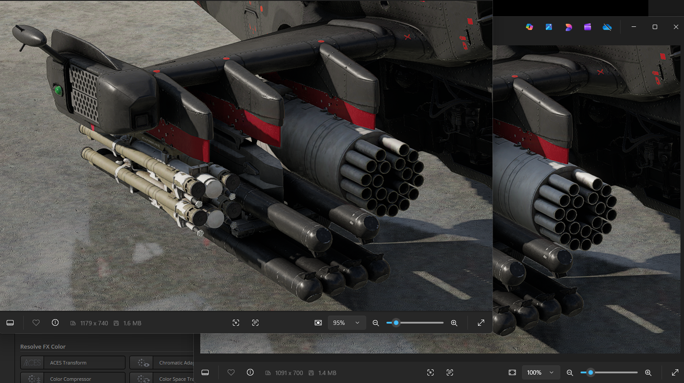Enter full screen in the 1.6 MB image window

click(481, 323)
